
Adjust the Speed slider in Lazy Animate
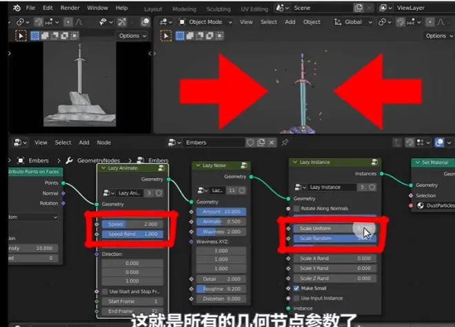(x=132, y=224)
